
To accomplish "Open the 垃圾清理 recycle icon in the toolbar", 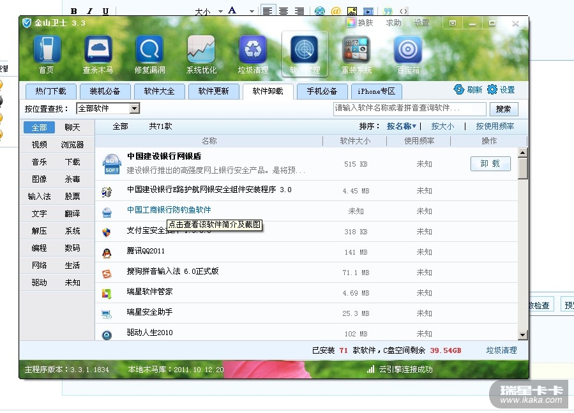I will (253, 49).
